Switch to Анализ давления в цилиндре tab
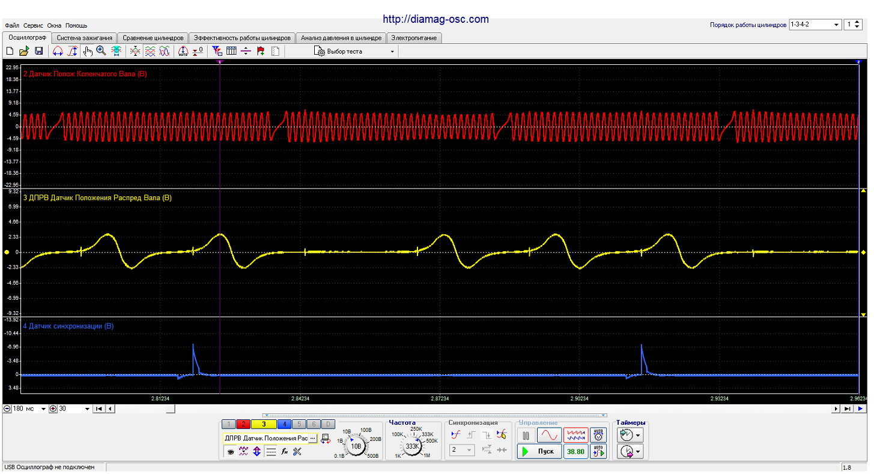874x474 pixels. [341, 38]
